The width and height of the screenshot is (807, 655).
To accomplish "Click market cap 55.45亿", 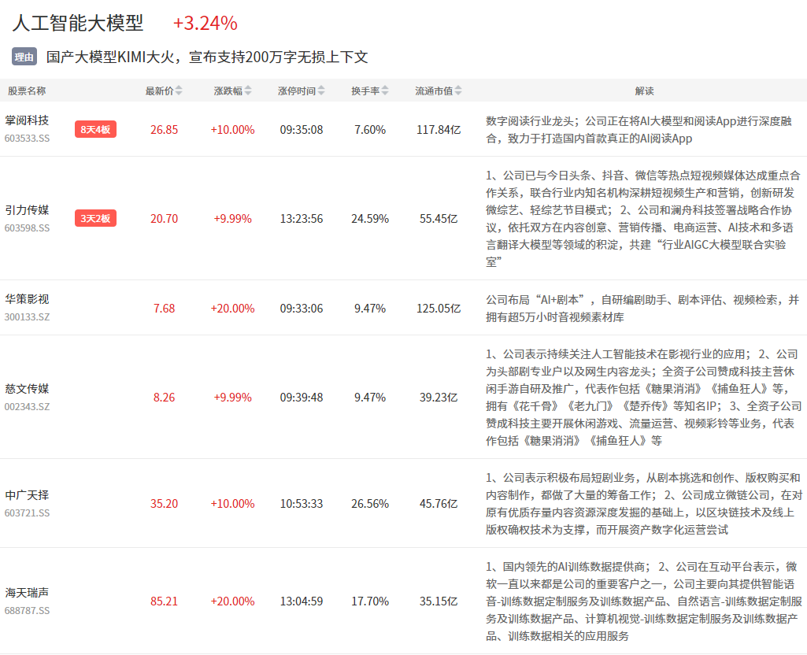I will click(x=439, y=219).
